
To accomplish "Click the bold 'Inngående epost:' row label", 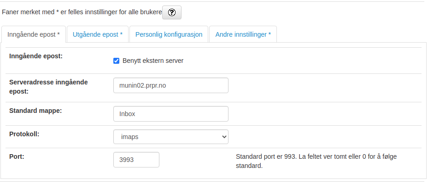I will (x=36, y=56).
